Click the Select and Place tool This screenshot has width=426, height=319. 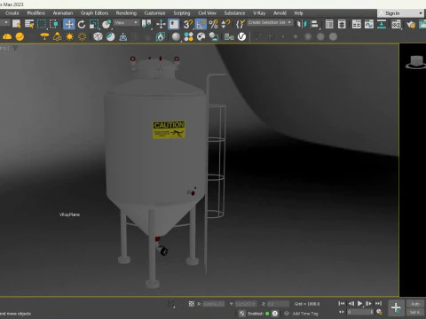pos(106,24)
